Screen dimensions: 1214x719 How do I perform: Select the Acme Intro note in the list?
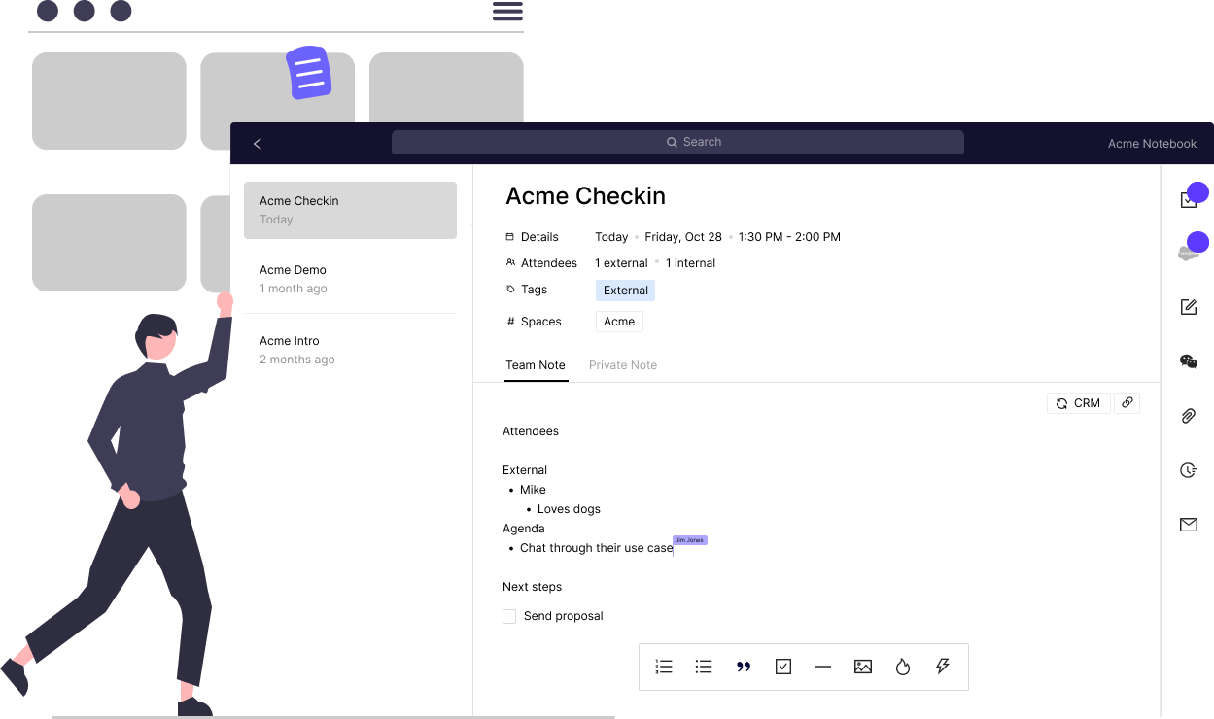click(x=350, y=350)
